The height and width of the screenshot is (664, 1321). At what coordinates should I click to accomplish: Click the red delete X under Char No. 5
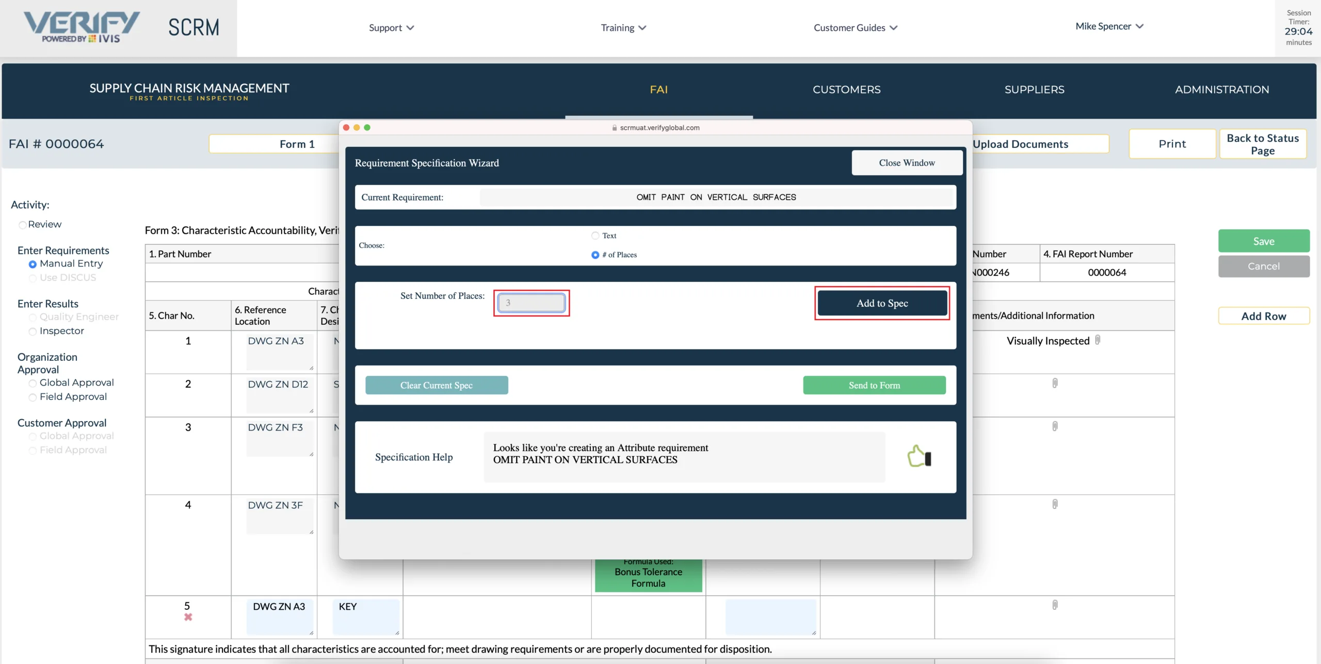188,617
